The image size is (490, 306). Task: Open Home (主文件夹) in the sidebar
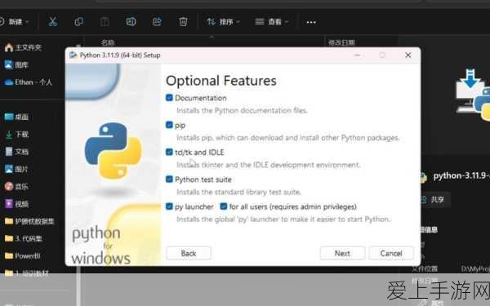(x=23, y=47)
